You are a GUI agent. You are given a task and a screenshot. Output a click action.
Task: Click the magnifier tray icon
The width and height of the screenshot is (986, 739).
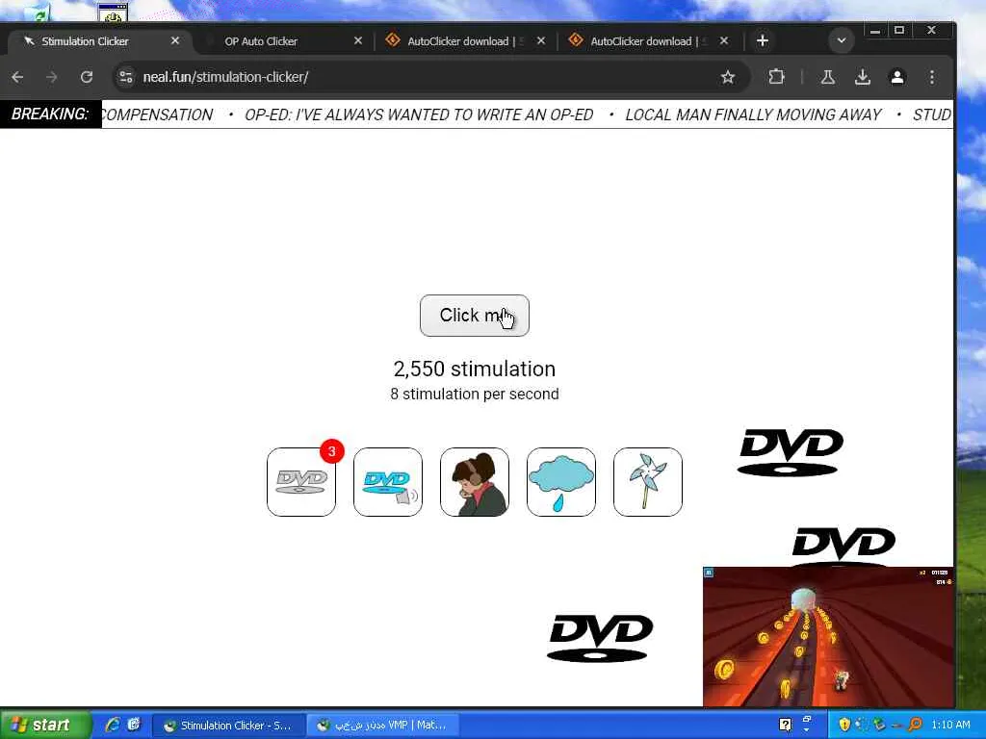click(915, 725)
